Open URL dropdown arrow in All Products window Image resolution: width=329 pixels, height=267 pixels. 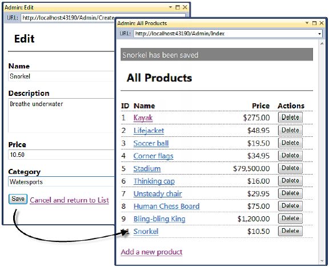(319, 34)
